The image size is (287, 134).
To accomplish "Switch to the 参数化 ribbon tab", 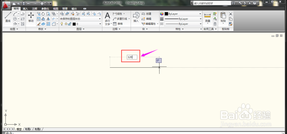I will [45, 9].
